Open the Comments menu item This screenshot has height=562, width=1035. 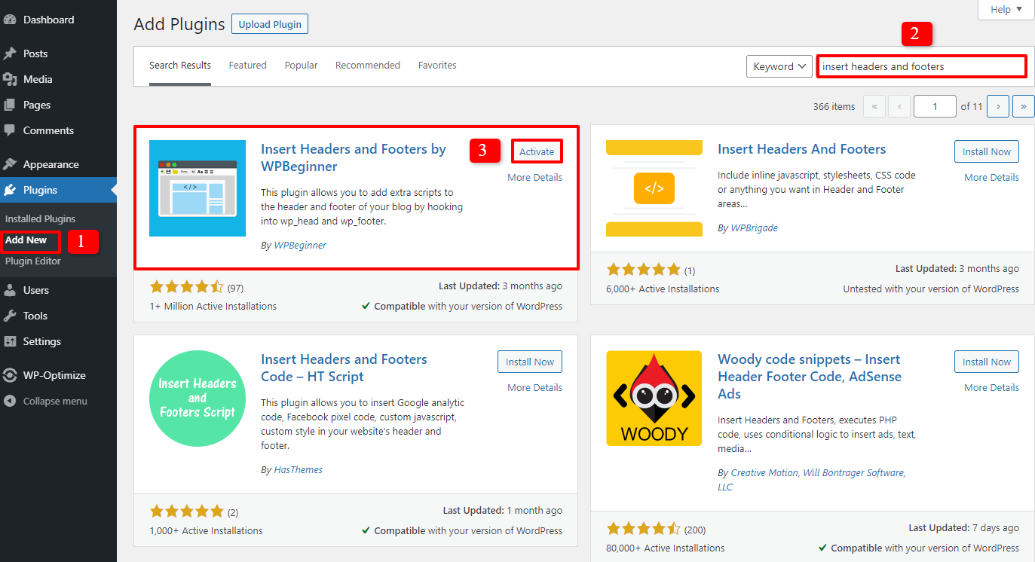point(58,130)
